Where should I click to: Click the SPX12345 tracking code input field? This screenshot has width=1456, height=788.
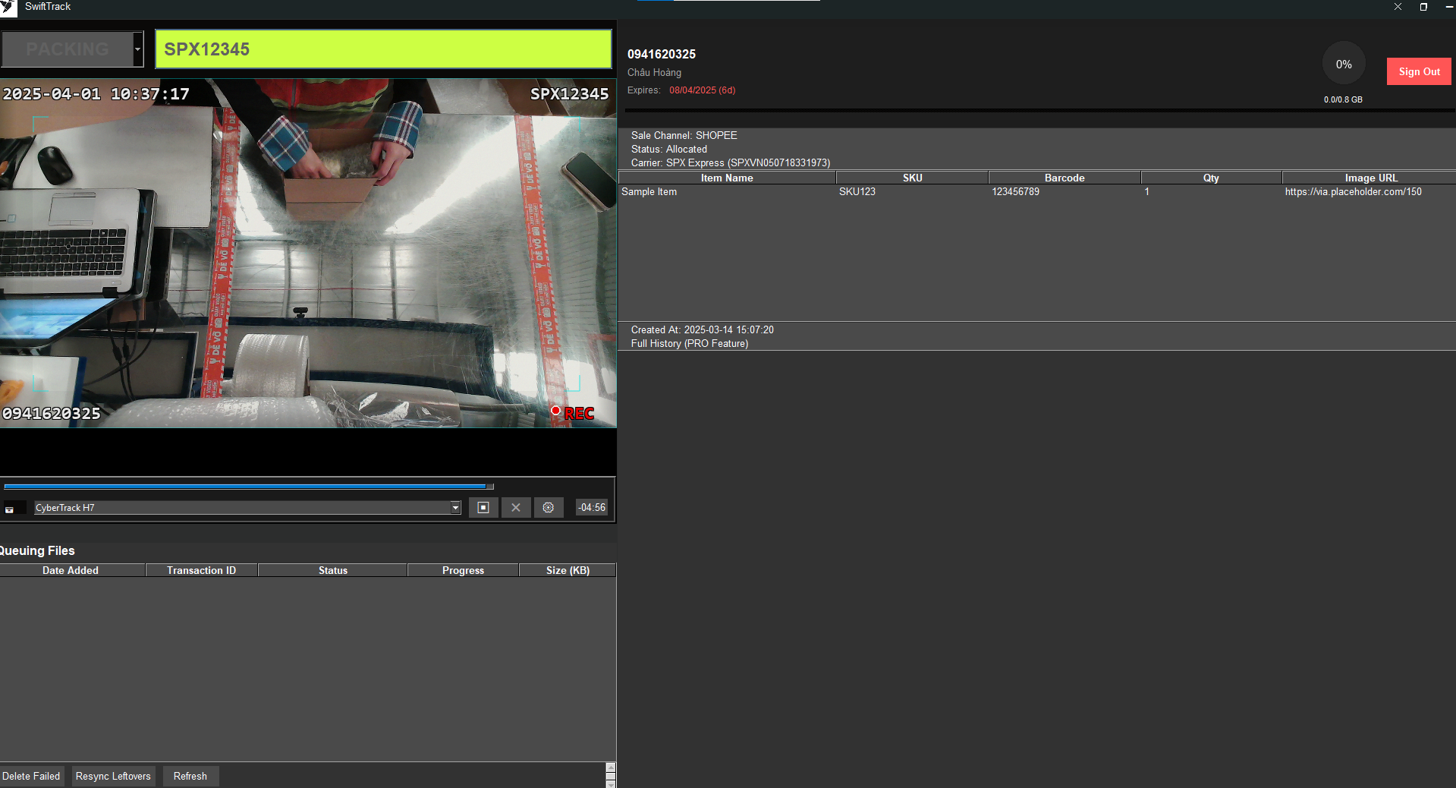383,49
